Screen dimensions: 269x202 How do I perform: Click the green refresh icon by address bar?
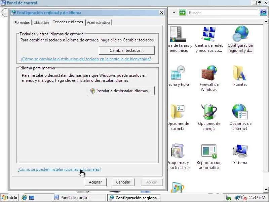(x=182, y=12)
